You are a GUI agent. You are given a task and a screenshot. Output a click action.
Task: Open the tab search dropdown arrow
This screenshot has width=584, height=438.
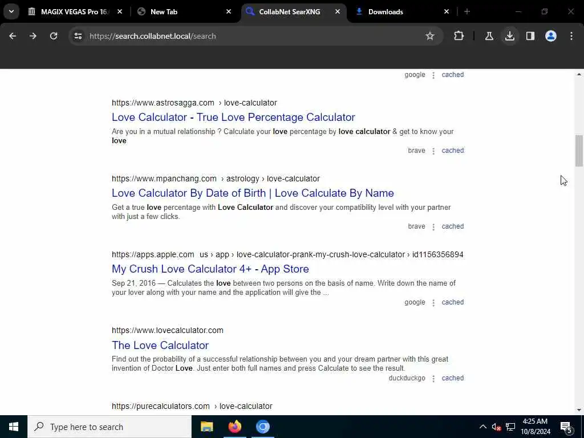point(11,11)
